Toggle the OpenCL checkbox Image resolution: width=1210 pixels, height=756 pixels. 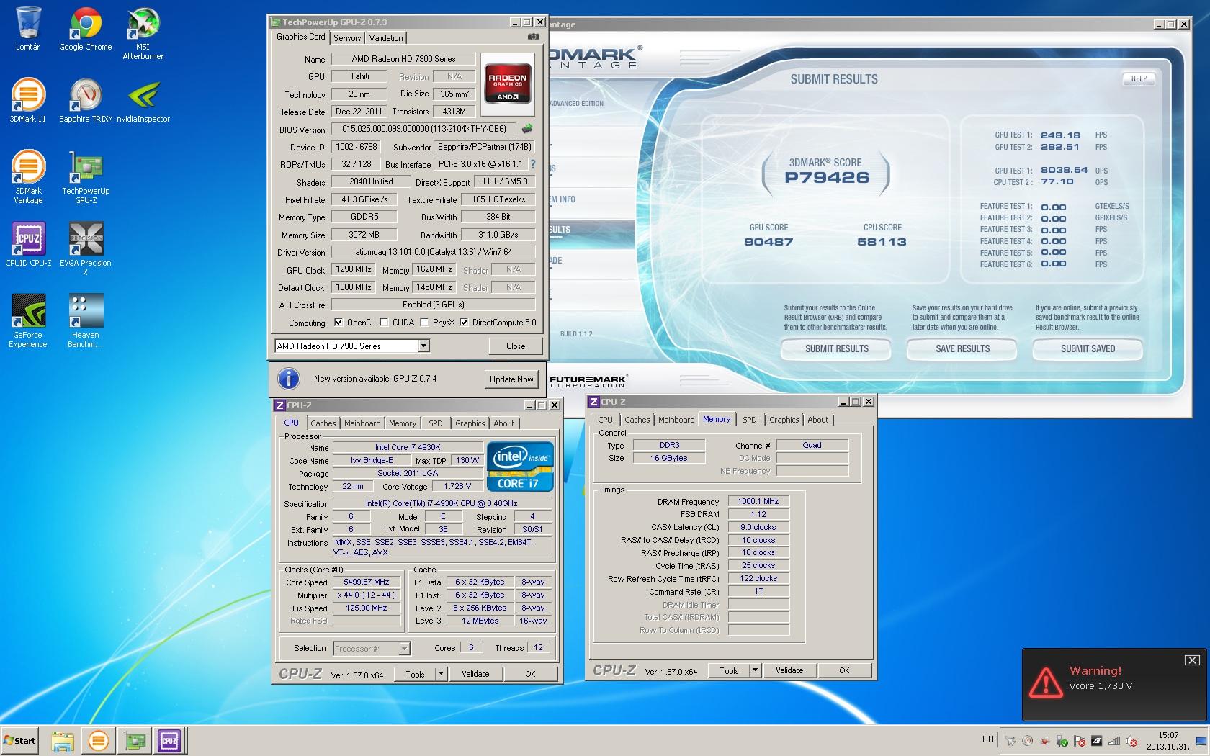click(x=339, y=323)
